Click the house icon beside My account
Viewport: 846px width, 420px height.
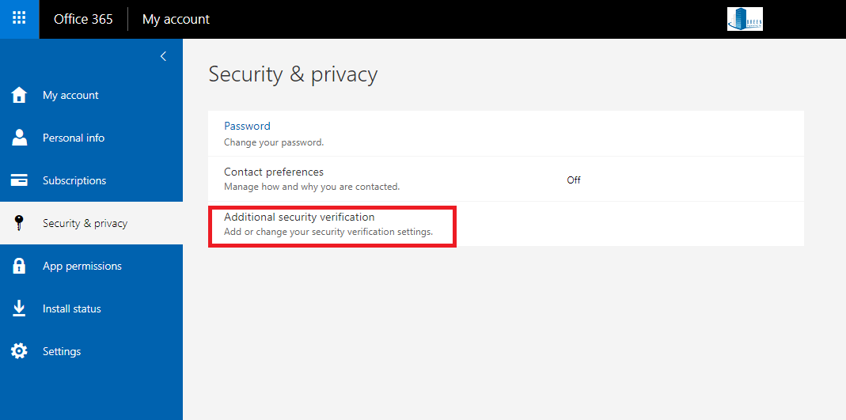click(19, 95)
